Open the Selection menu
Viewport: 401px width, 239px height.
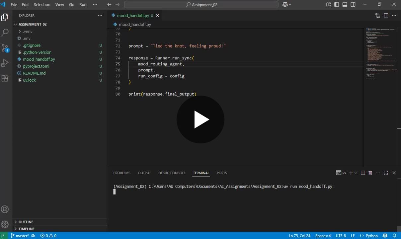coord(42,5)
